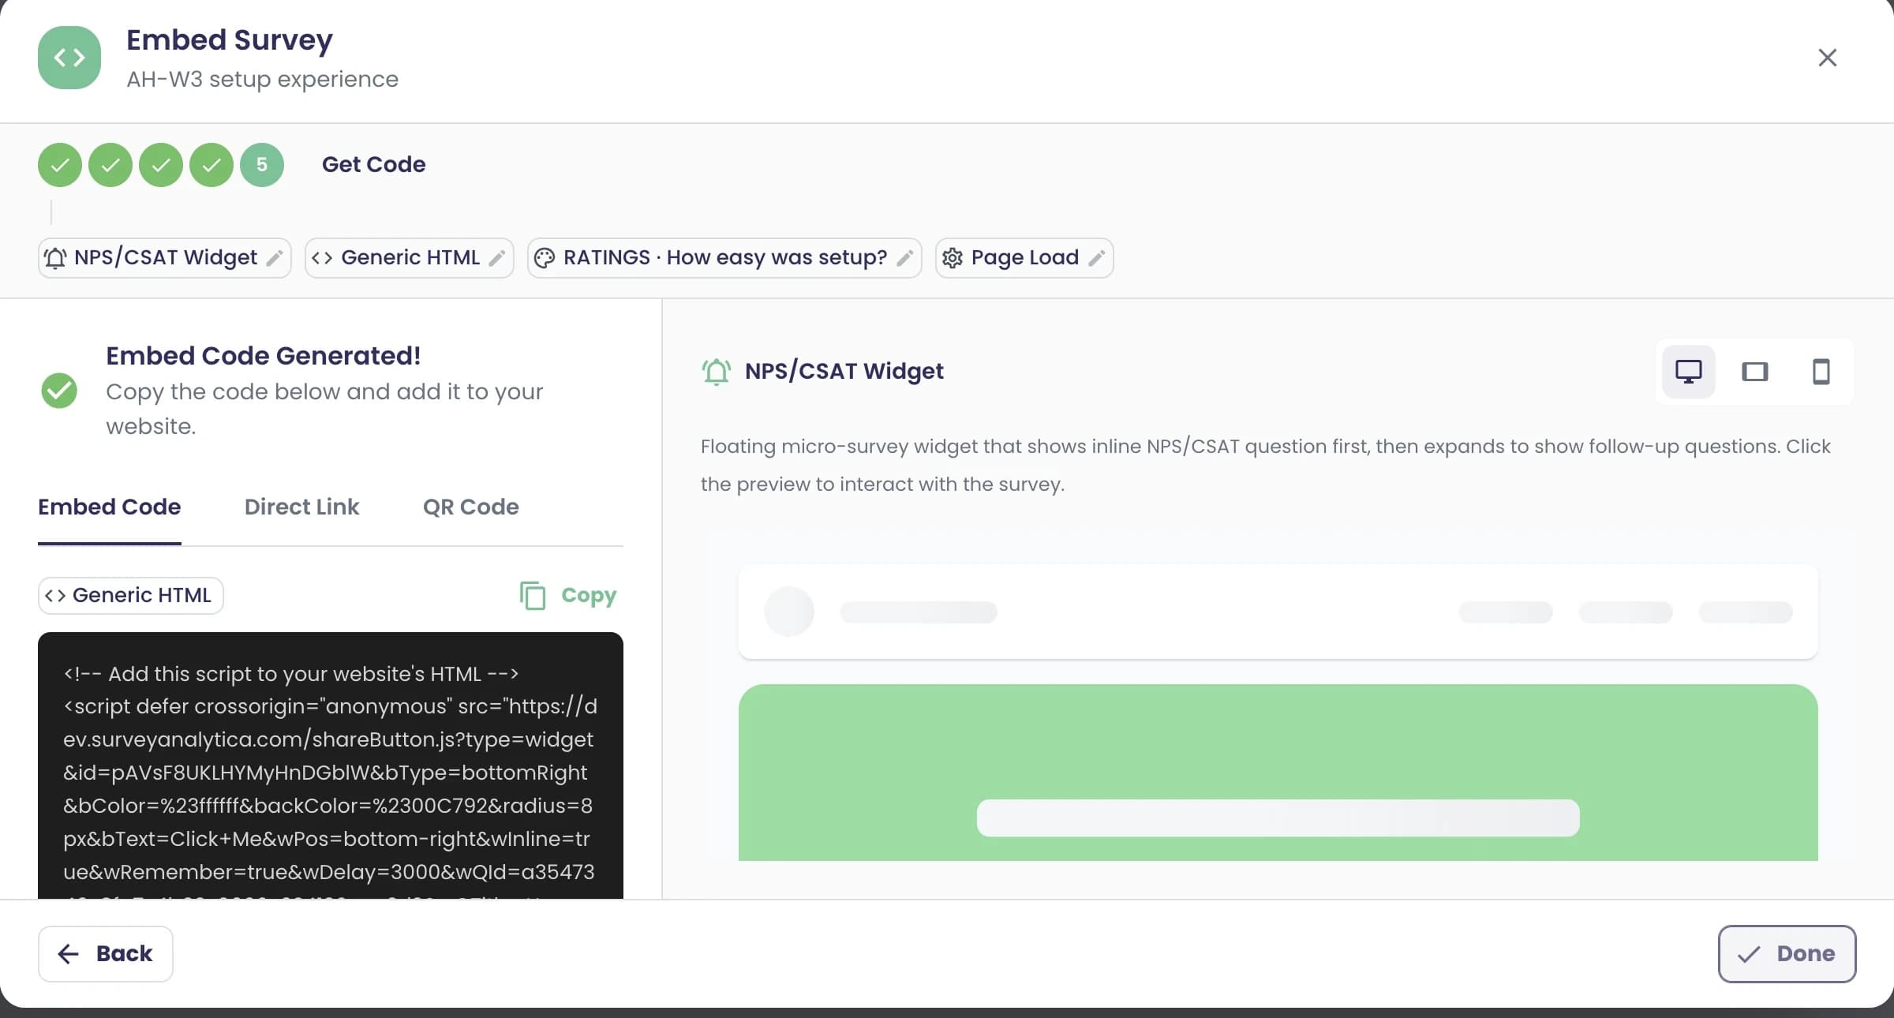Click the "Get Code" step title
Screen dimensions: 1894x1018
[x=373, y=165]
